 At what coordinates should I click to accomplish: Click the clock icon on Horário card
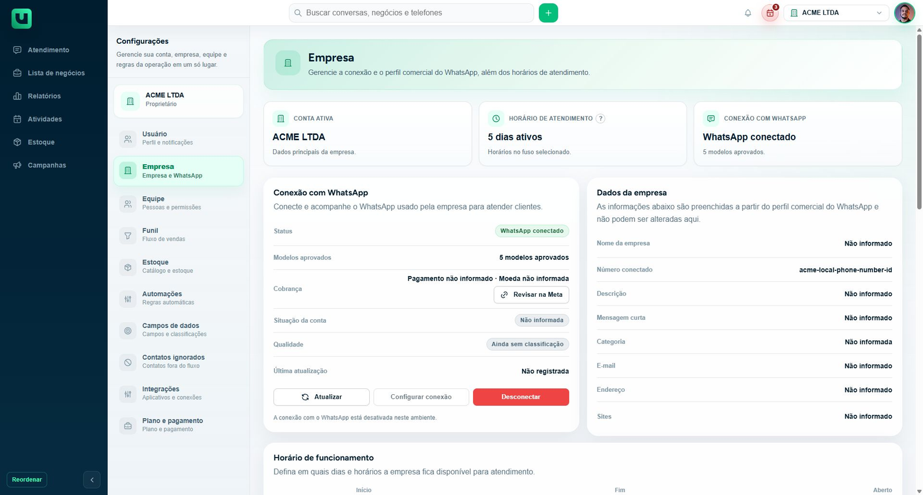point(496,118)
